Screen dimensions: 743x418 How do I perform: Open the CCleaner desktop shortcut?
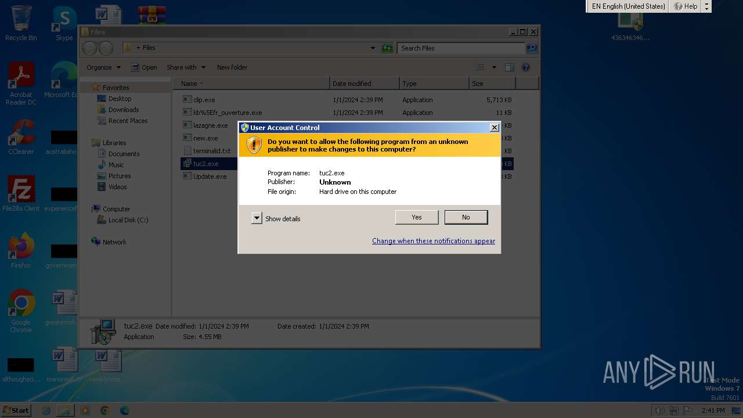coord(21,138)
